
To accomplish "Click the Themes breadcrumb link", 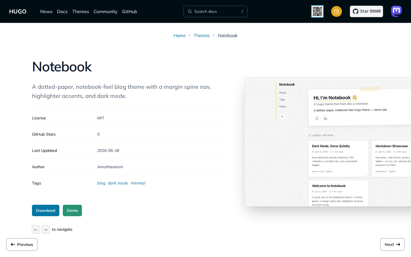I will point(202,35).
